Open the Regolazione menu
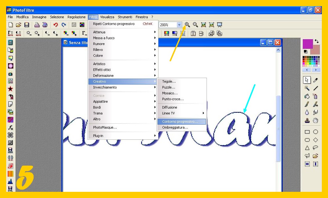Viewport: 328px width, 198px height. point(76,17)
